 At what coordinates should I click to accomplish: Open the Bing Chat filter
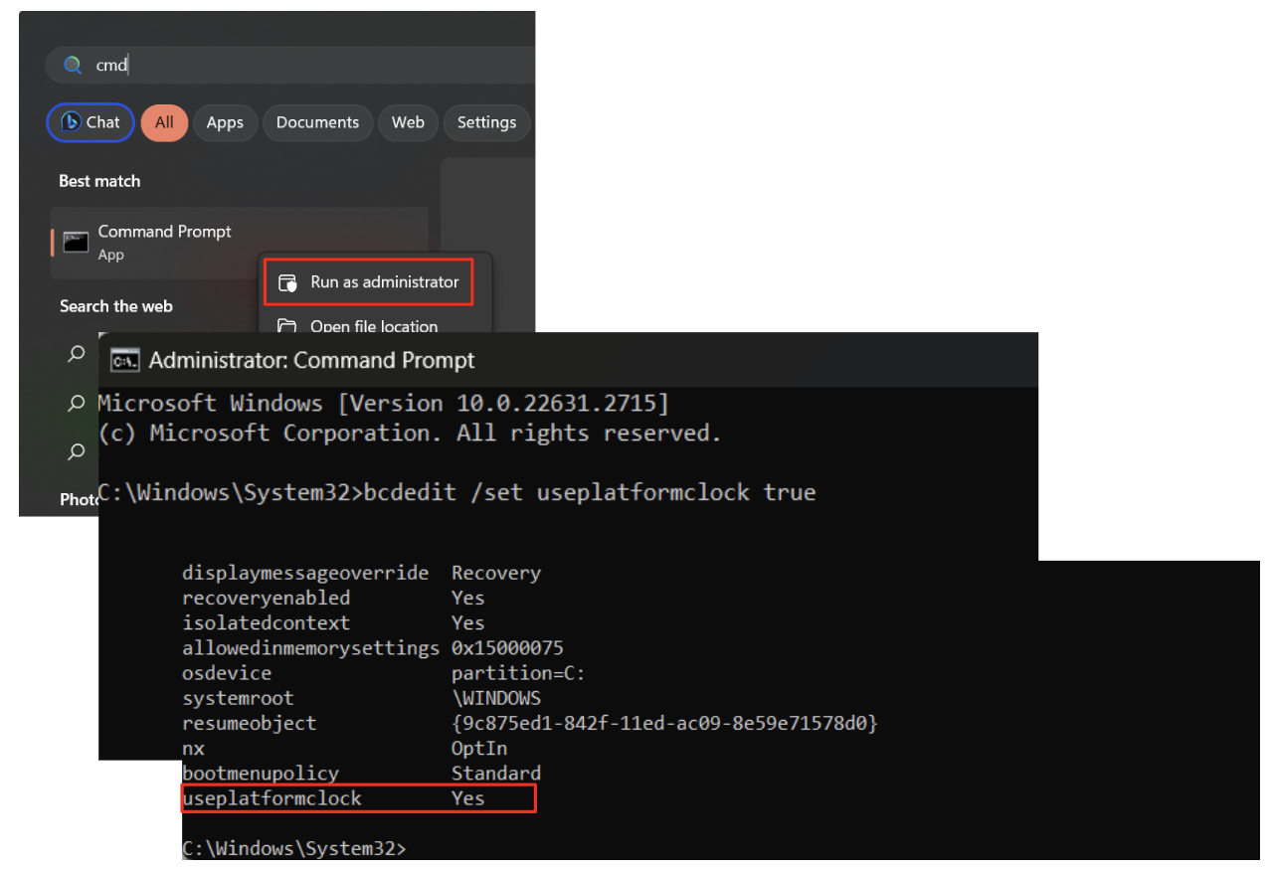click(x=91, y=122)
